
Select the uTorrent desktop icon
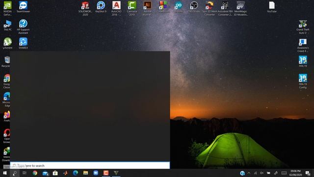pos(8,43)
